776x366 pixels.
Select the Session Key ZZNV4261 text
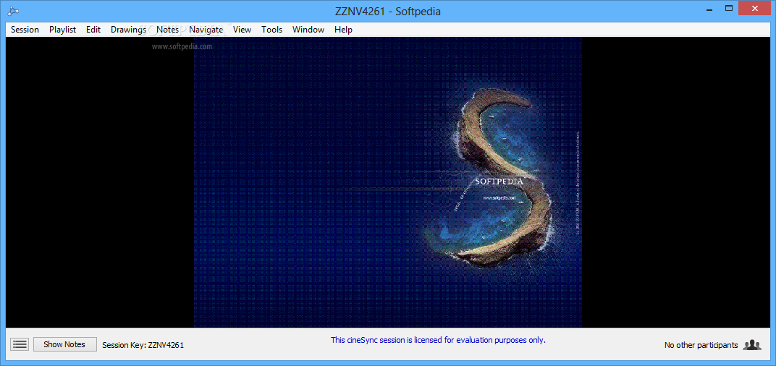pyautogui.click(x=143, y=345)
